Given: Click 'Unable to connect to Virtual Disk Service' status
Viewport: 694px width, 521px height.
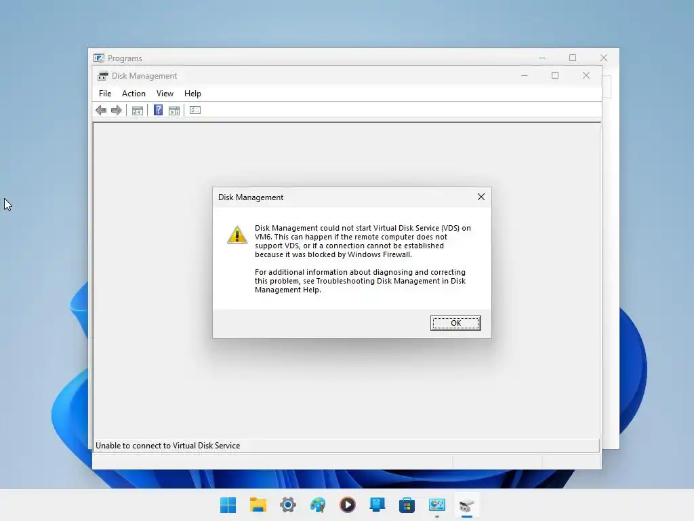Looking at the screenshot, I should point(168,446).
